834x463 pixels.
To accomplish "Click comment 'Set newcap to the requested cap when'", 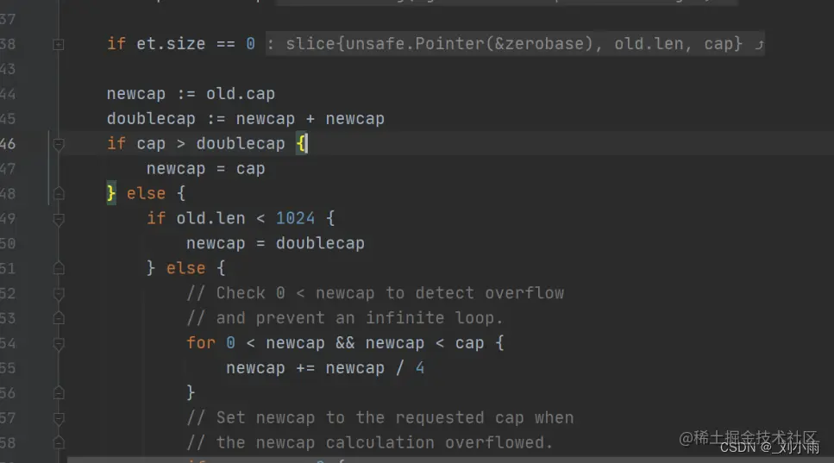I will coord(379,418).
